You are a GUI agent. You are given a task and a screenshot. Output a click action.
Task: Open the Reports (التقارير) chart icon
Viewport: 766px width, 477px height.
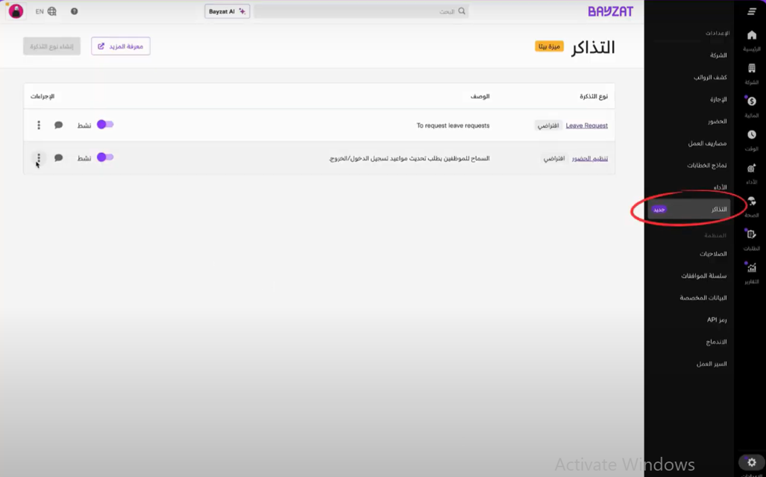click(751, 268)
